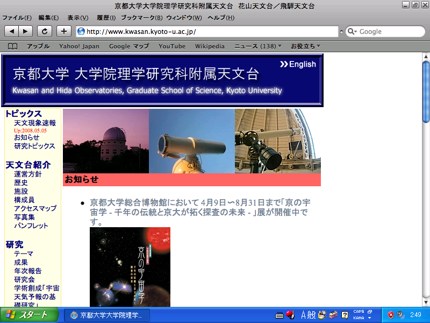The height and width of the screenshot is (323, 430).
Task: Open the ブックマーク(B) menu
Action: tap(142, 18)
